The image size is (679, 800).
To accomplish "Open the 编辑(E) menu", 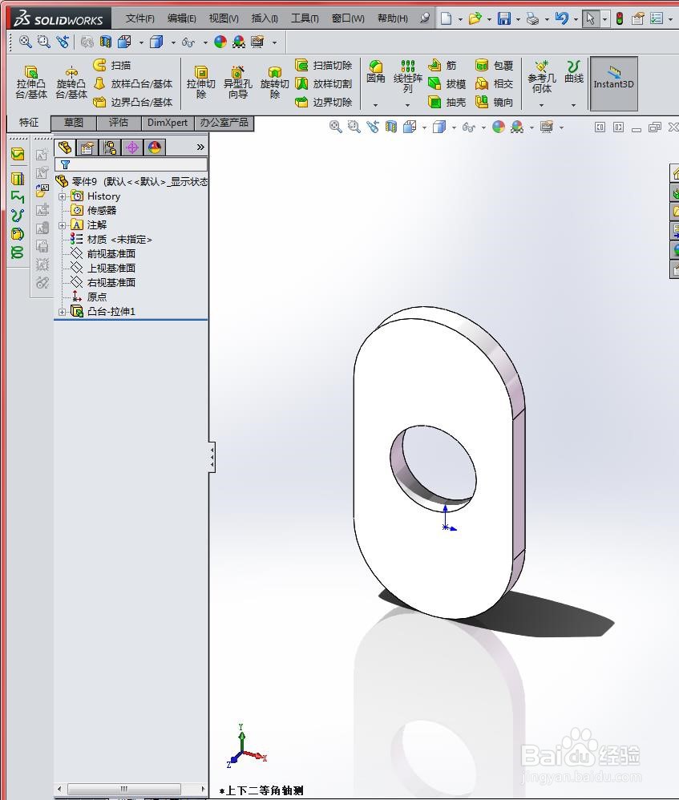I will [182, 19].
